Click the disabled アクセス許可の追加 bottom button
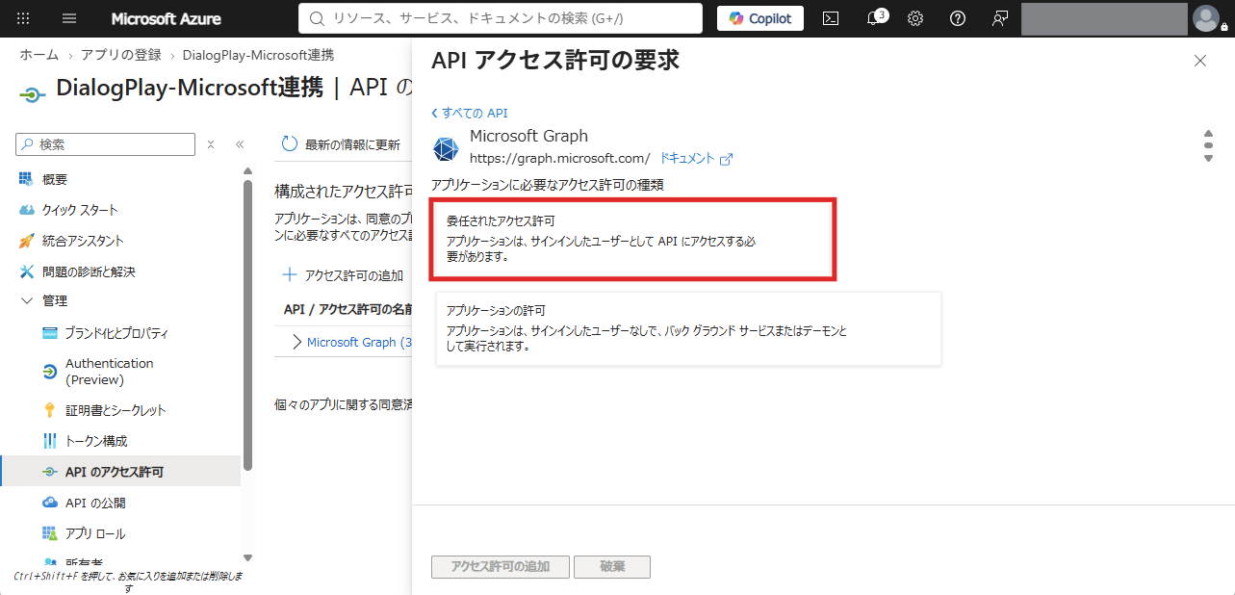The image size is (1235, 595). point(501,566)
